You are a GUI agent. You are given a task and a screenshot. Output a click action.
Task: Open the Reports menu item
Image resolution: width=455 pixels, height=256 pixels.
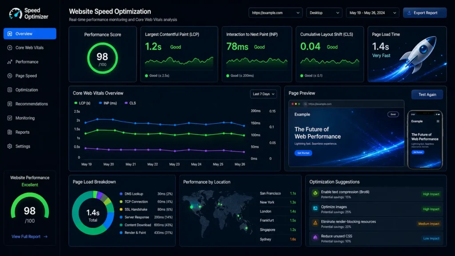[30, 132]
